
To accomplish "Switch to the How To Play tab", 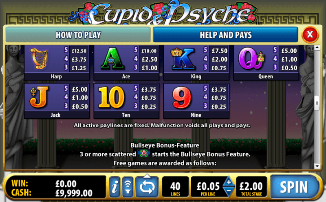I will coord(78,35).
